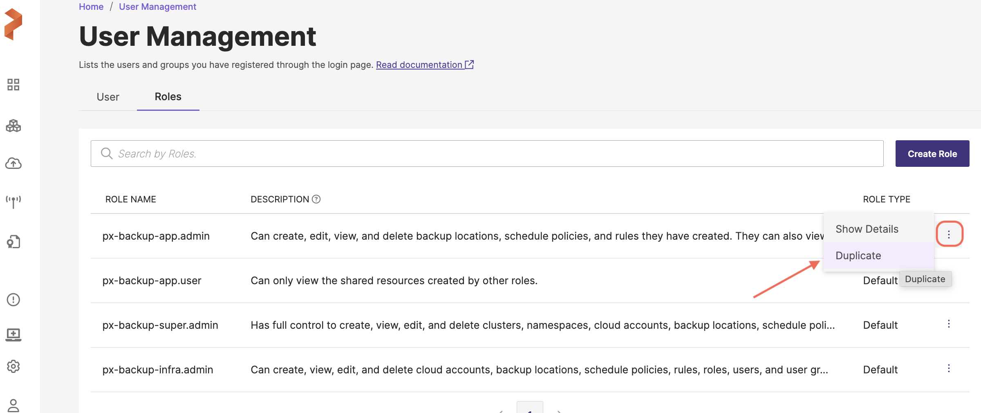This screenshot has width=981, height=413.
Task: Switch to the User tab
Action: point(108,97)
